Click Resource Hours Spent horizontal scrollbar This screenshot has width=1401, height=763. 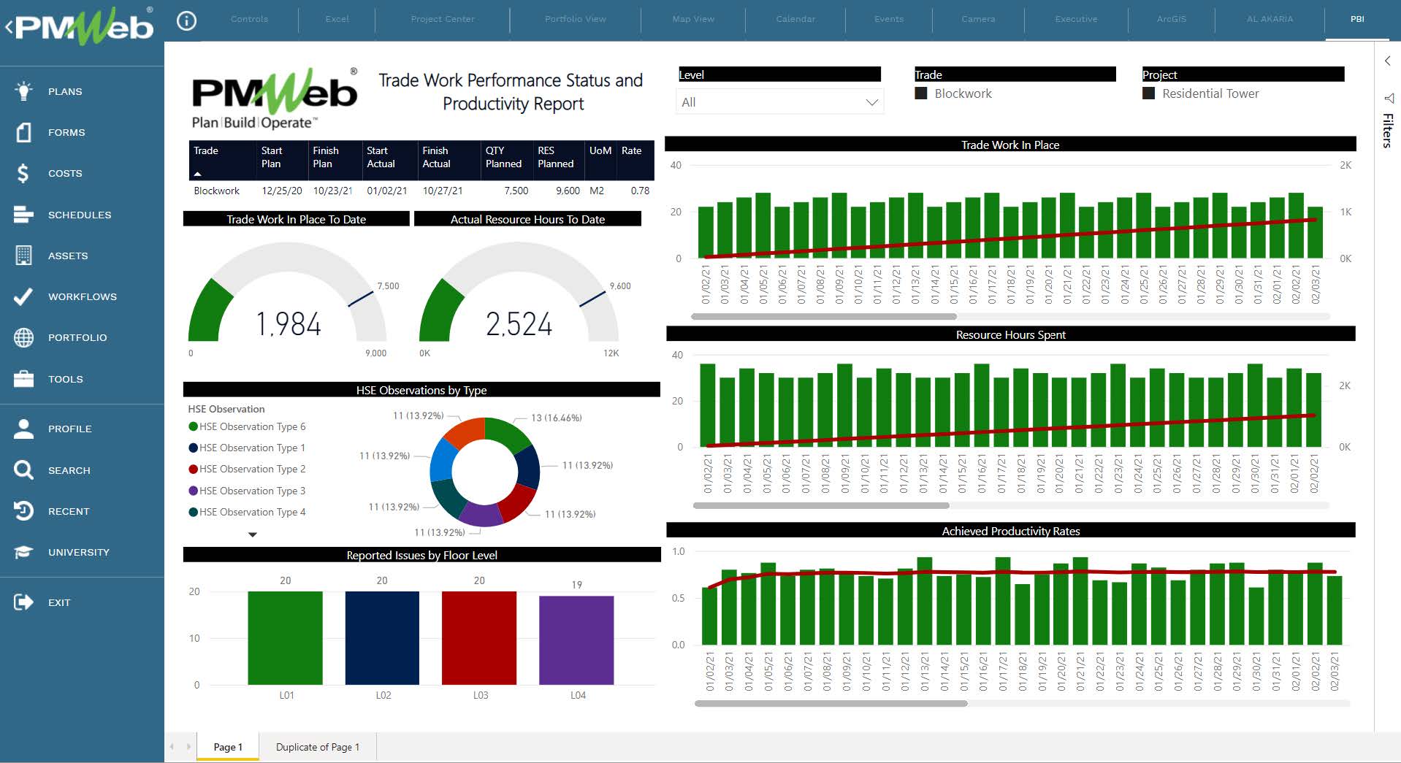(x=821, y=505)
